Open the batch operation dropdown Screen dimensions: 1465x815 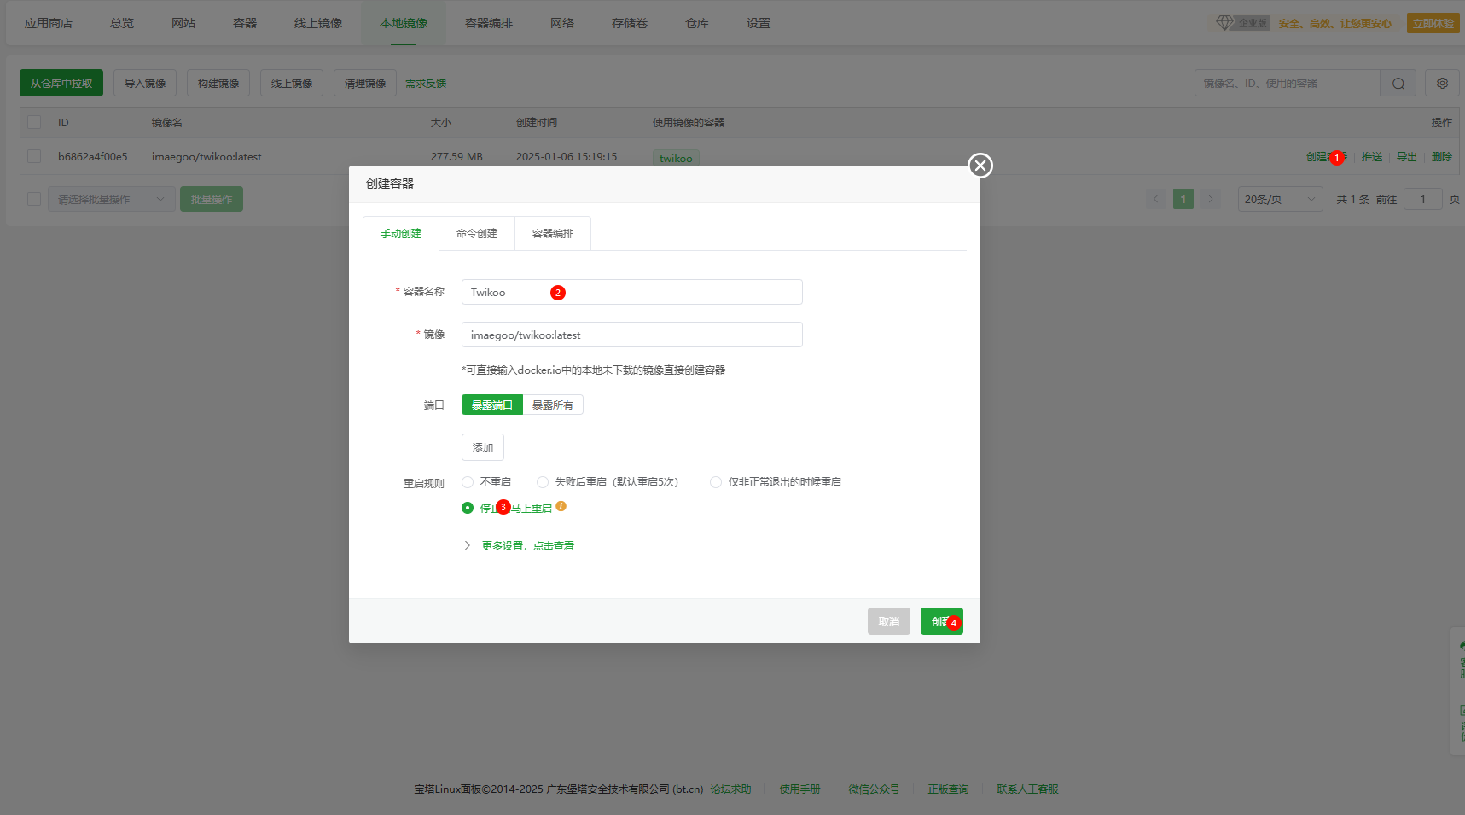[x=111, y=200]
